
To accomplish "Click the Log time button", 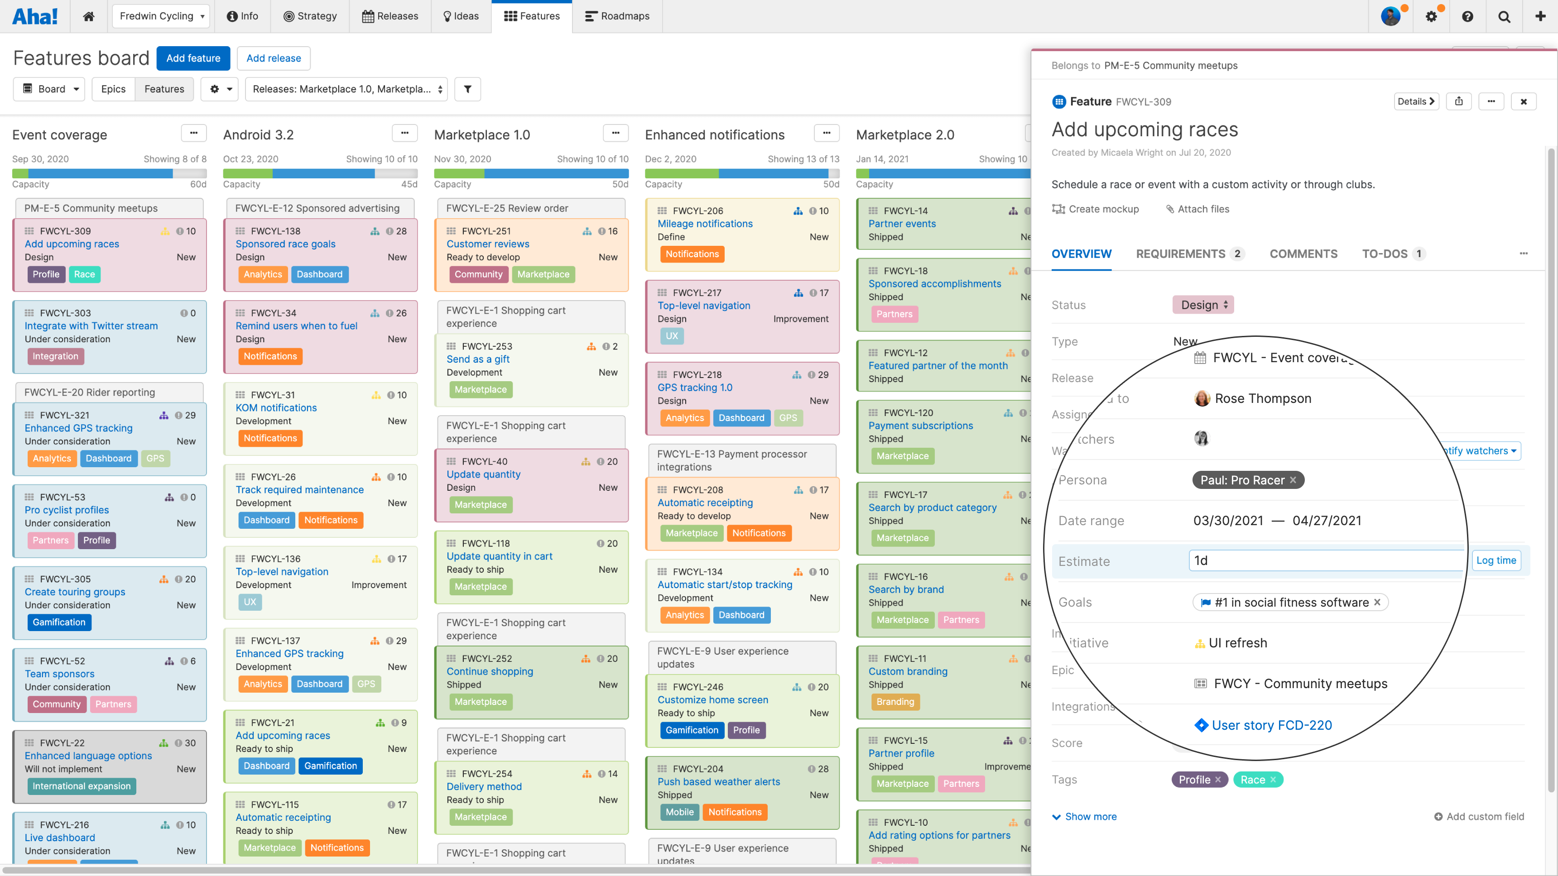I will 1495,560.
